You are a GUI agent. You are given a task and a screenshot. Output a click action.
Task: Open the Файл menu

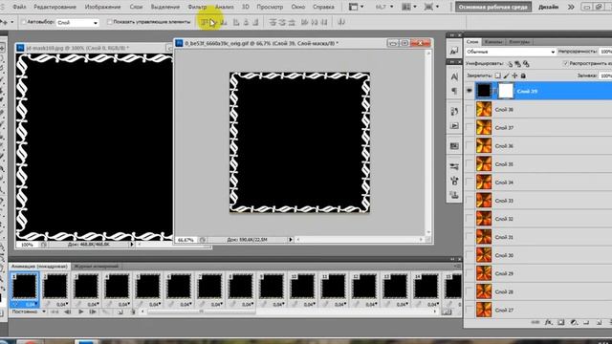coord(19,7)
